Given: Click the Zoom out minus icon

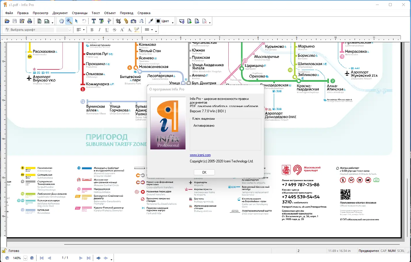Looking at the screenshot, I should 7,258.
